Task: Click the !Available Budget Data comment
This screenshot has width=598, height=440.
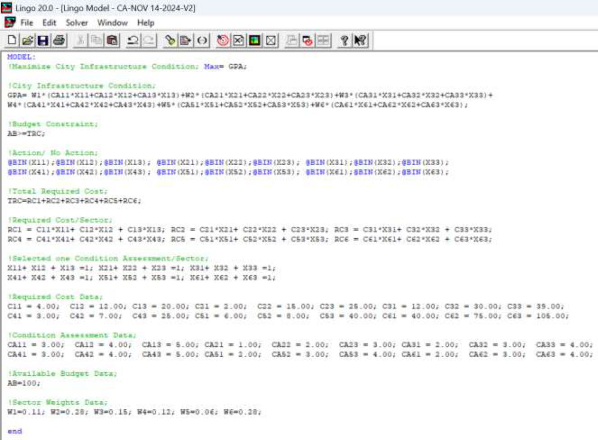Action: coord(62,374)
